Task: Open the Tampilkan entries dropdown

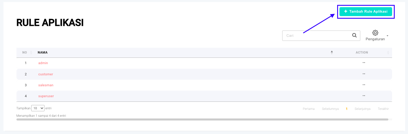Action: 38,108
